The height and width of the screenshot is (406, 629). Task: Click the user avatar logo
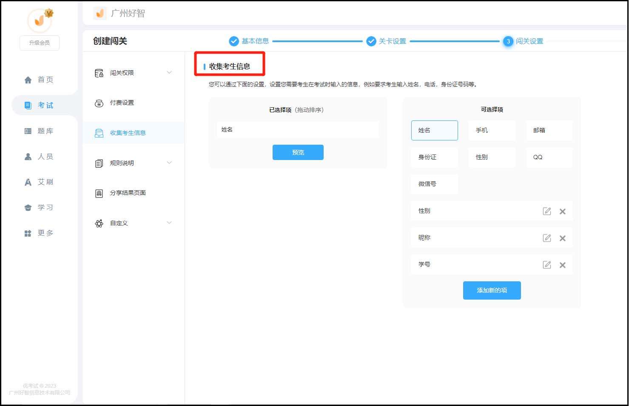coord(40,20)
